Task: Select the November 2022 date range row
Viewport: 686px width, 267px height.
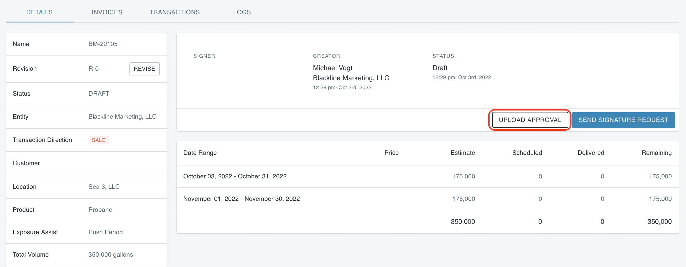Action: pos(241,199)
